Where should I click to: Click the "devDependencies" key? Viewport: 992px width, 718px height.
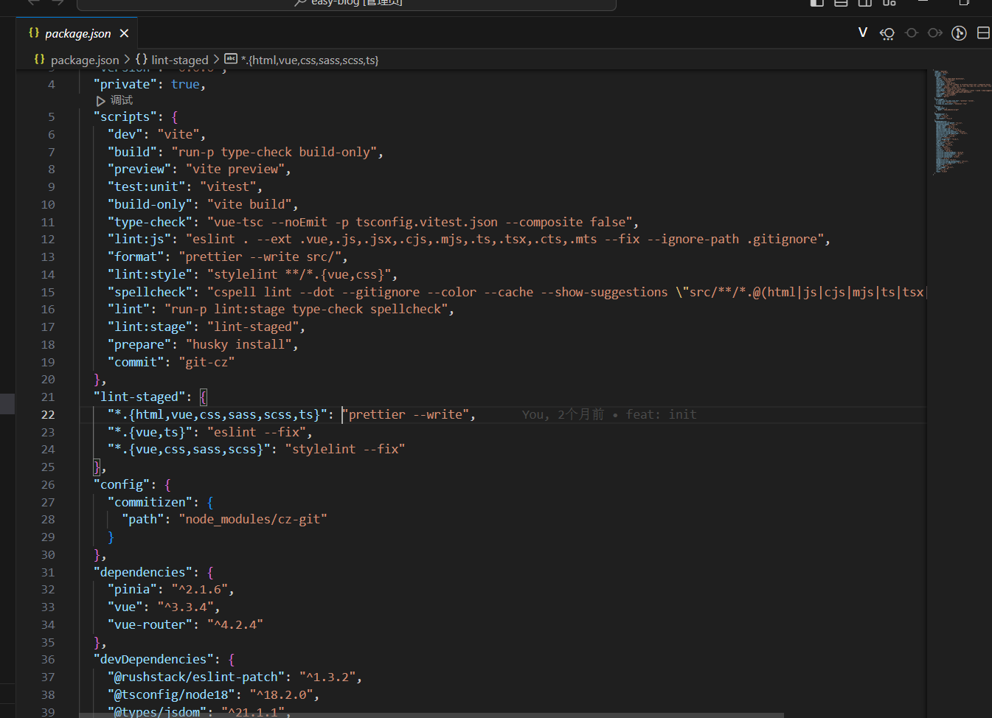157,659
